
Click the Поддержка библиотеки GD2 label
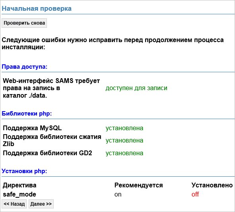click(x=47, y=153)
